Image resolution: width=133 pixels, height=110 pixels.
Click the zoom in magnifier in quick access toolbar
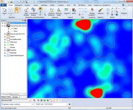tap(21, 2)
